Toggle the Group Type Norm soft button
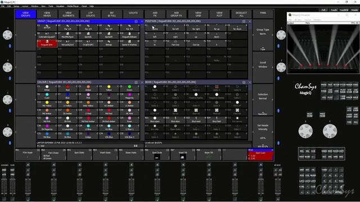 click(263, 35)
